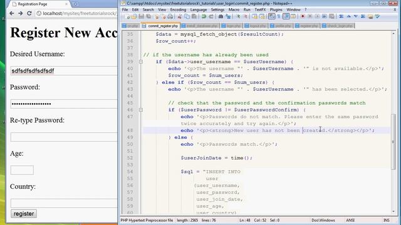The width and height of the screenshot is (401, 225).
Task: Click the scrollbar up arrow in editor
Action: (393, 34)
